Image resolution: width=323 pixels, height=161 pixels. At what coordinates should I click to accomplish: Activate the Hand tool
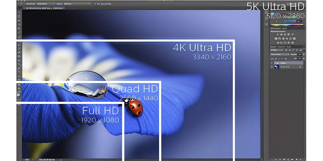(x=19, y=85)
